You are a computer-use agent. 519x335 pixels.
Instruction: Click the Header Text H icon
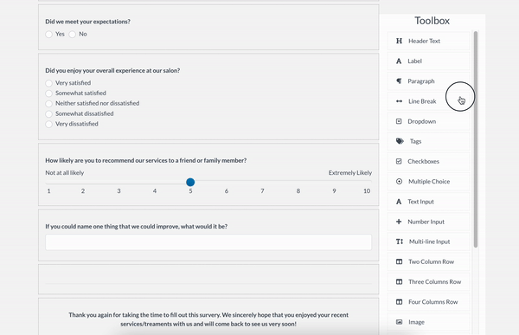click(399, 41)
